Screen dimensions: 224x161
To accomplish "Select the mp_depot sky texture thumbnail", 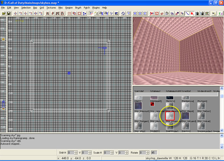I will 186,116.
